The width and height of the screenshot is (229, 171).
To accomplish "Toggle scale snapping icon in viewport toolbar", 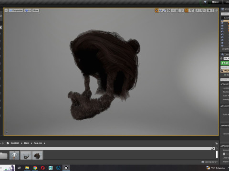I will coord(197,10).
